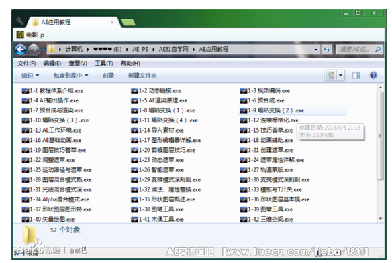Click the green new tab button
The height and width of the screenshot is (263, 392).
[128, 23]
